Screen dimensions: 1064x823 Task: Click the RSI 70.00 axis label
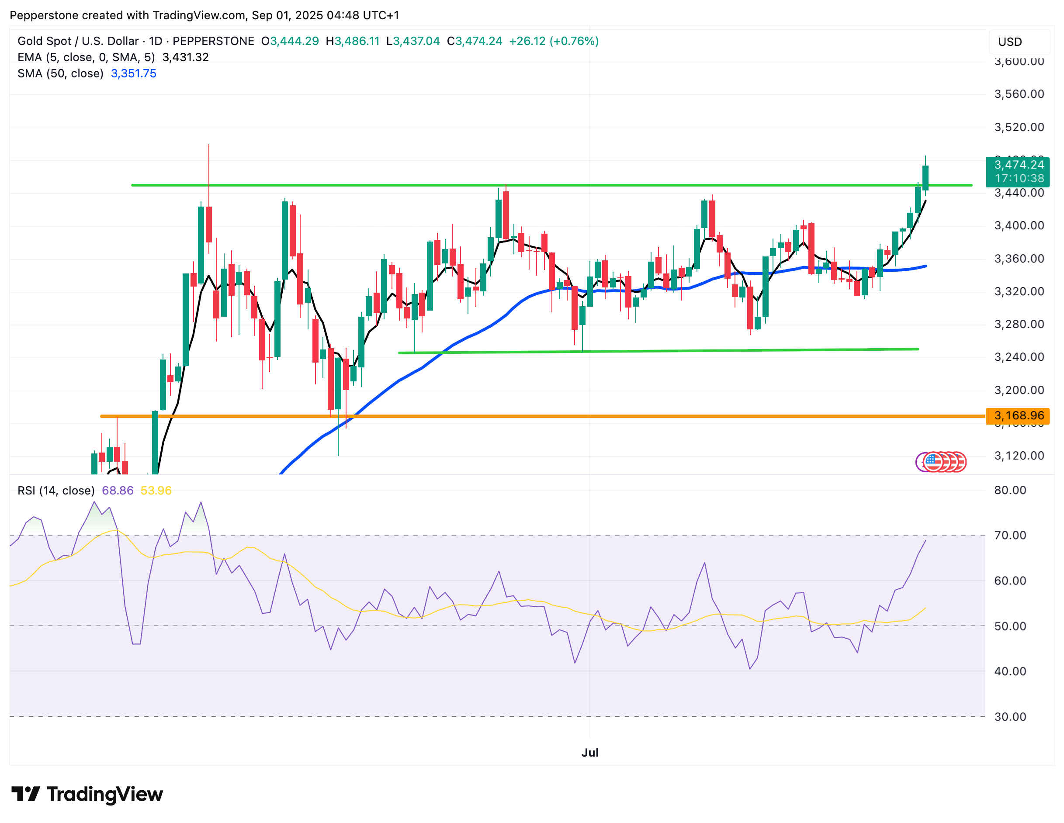click(1010, 535)
